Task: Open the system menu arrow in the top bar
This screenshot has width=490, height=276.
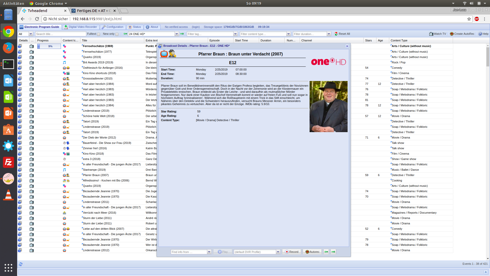Action: 485,3
